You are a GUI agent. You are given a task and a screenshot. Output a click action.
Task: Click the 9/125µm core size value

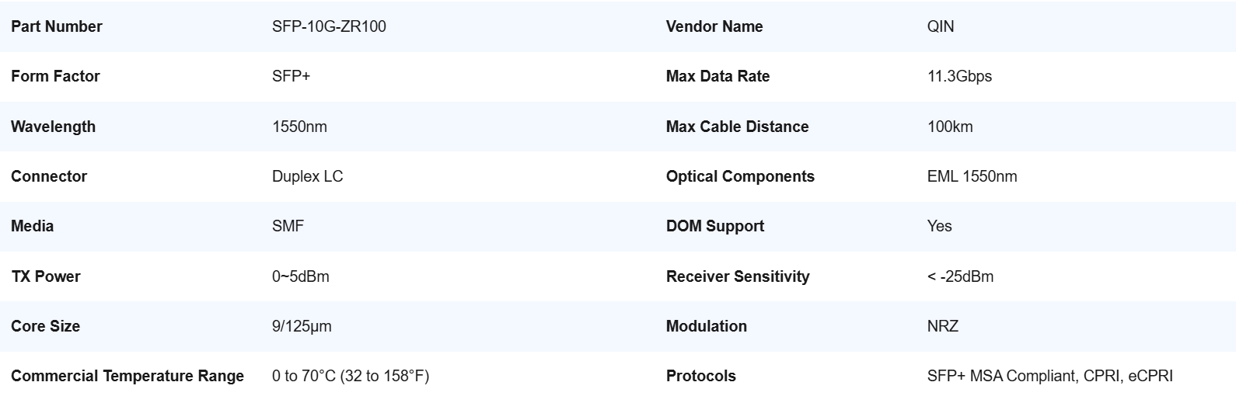pos(302,326)
